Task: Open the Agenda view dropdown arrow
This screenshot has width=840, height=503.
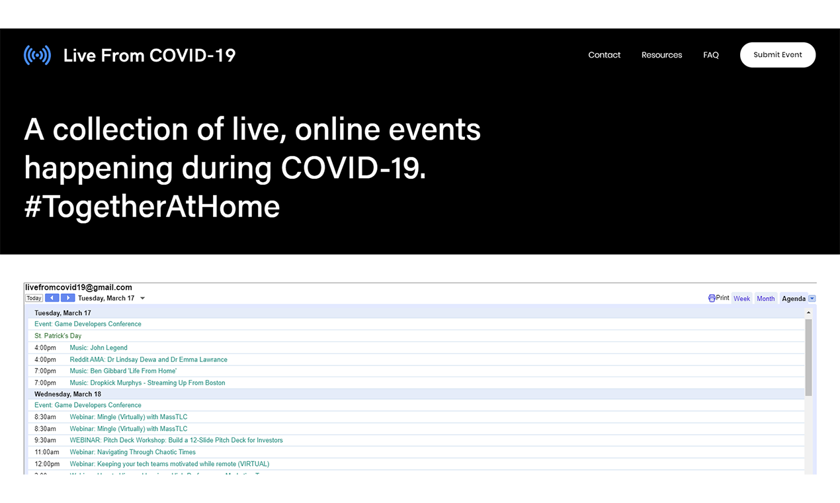Action: (x=812, y=298)
